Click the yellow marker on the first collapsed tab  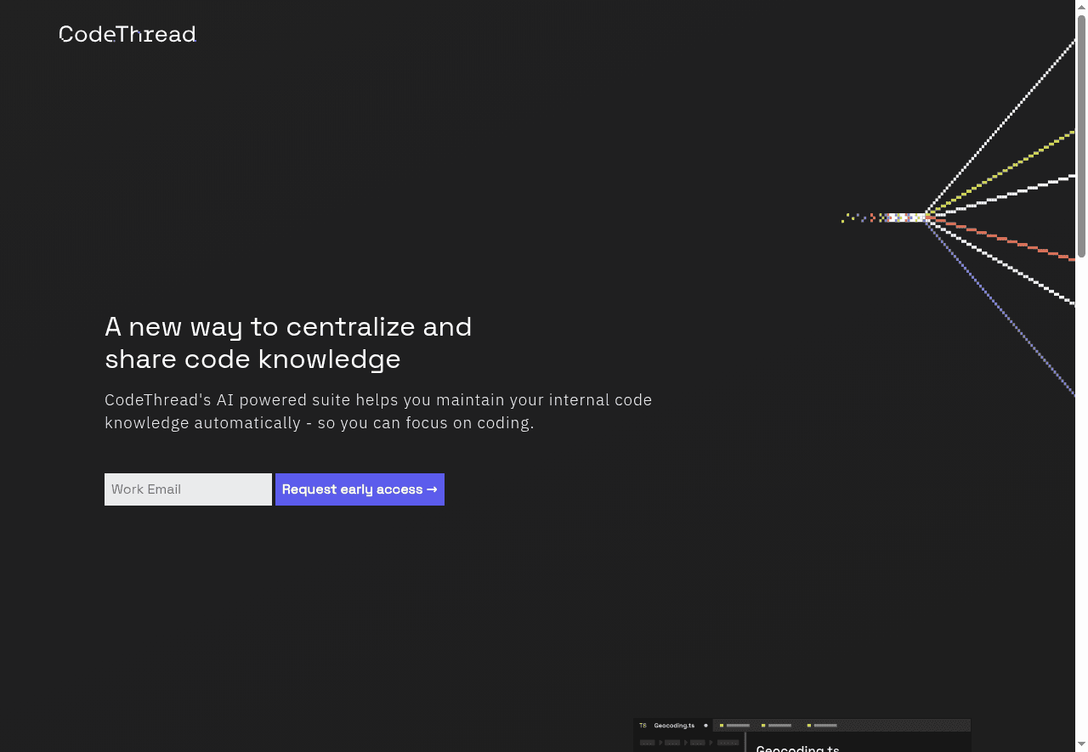point(722,725)
